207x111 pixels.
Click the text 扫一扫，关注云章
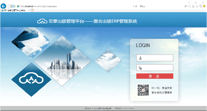[x=162, y=88]
